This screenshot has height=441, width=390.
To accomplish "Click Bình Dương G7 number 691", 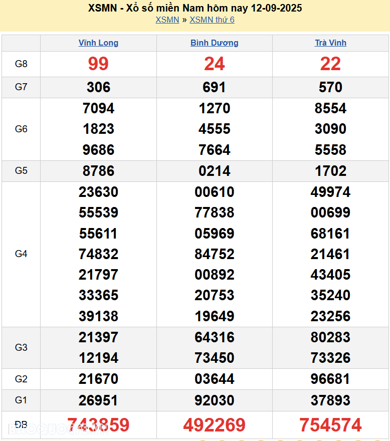I will coord(214,87).
